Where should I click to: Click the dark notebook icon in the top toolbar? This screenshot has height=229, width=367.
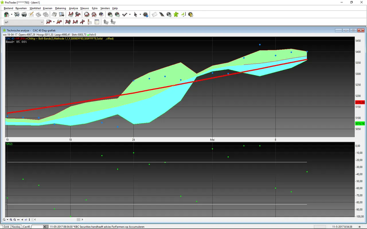(x=162, y=14)
